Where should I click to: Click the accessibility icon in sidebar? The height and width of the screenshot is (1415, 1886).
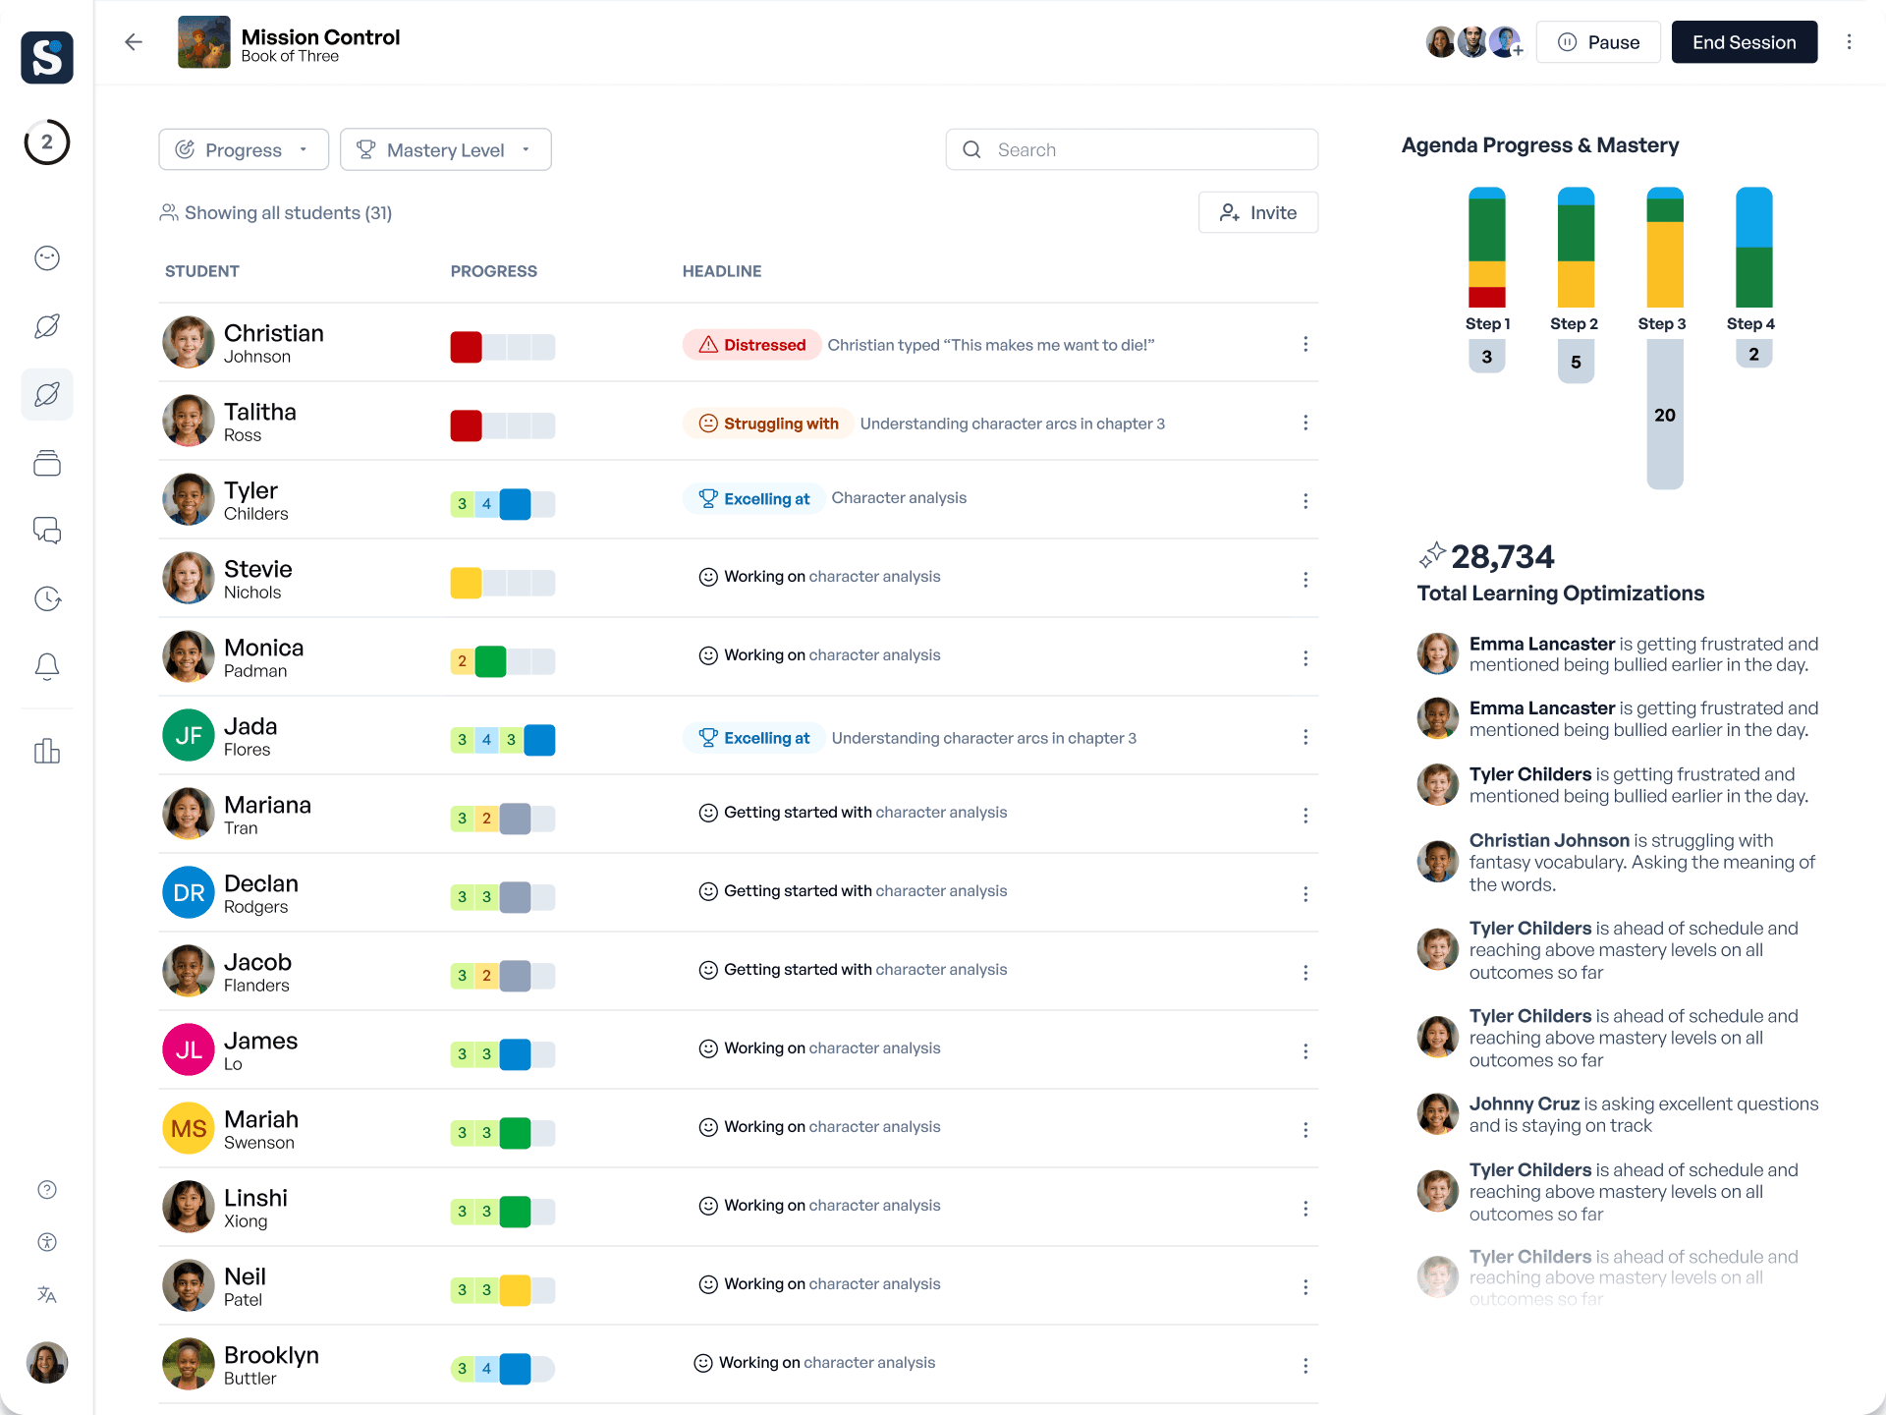click(47, 1242)
